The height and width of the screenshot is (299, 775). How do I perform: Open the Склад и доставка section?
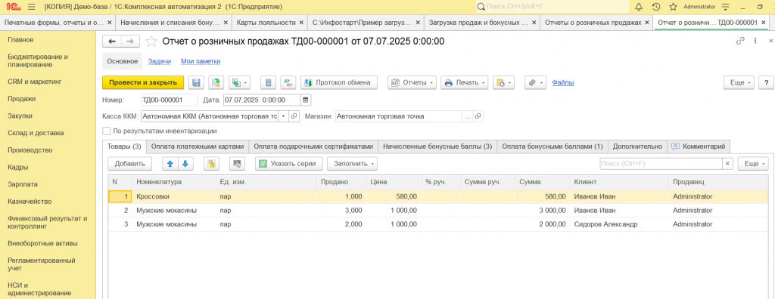36,133
